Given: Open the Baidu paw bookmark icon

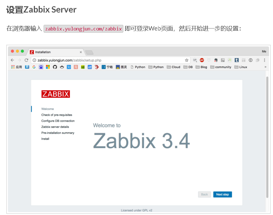Looking at the screenshot, I should (x=41, y=67).
